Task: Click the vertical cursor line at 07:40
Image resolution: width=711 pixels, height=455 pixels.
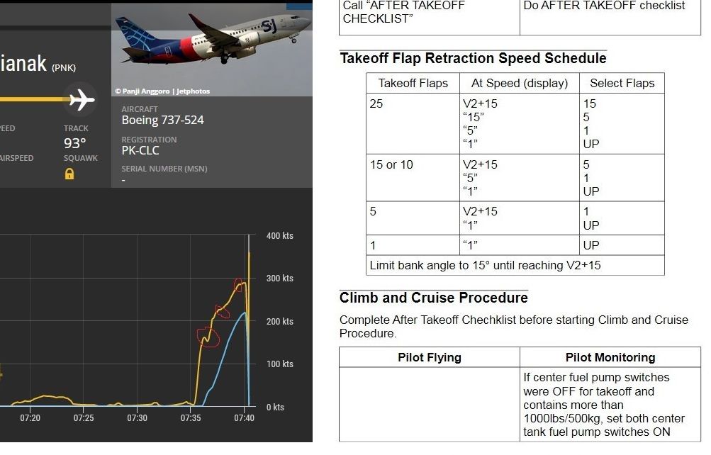Action: pyautogui.click(x=249, y=320)
